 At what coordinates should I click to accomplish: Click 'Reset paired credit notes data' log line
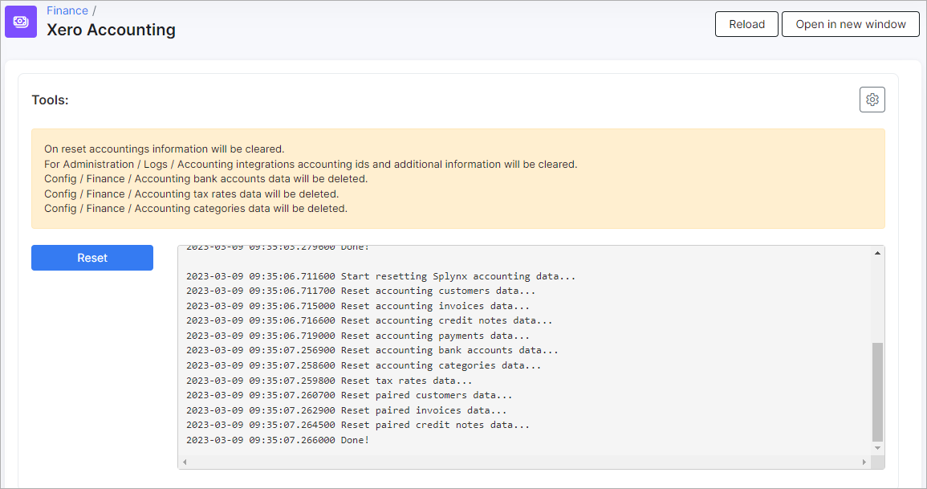[x=358, y=425]
